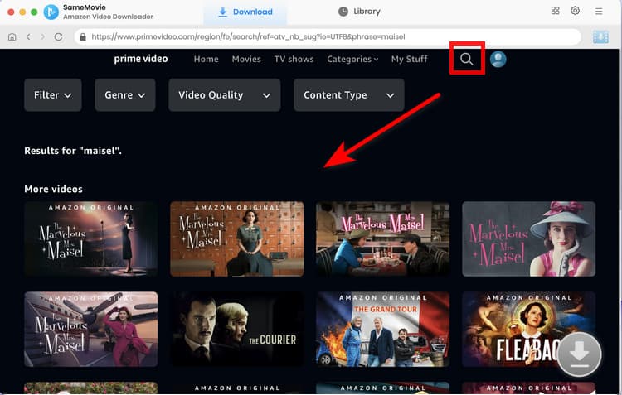Screen dimensions: 622x395
Task: Open The Courier thumbnail
Action: (x=237, y=330)
